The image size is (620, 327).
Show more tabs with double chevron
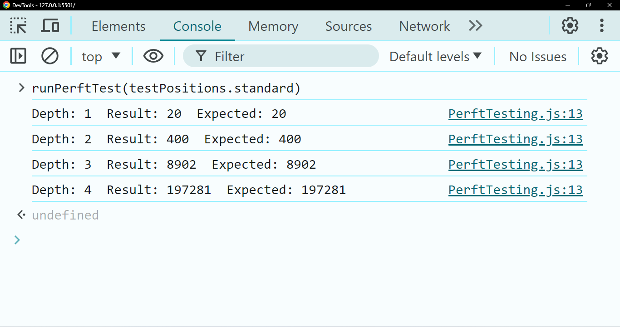[475, 26]
